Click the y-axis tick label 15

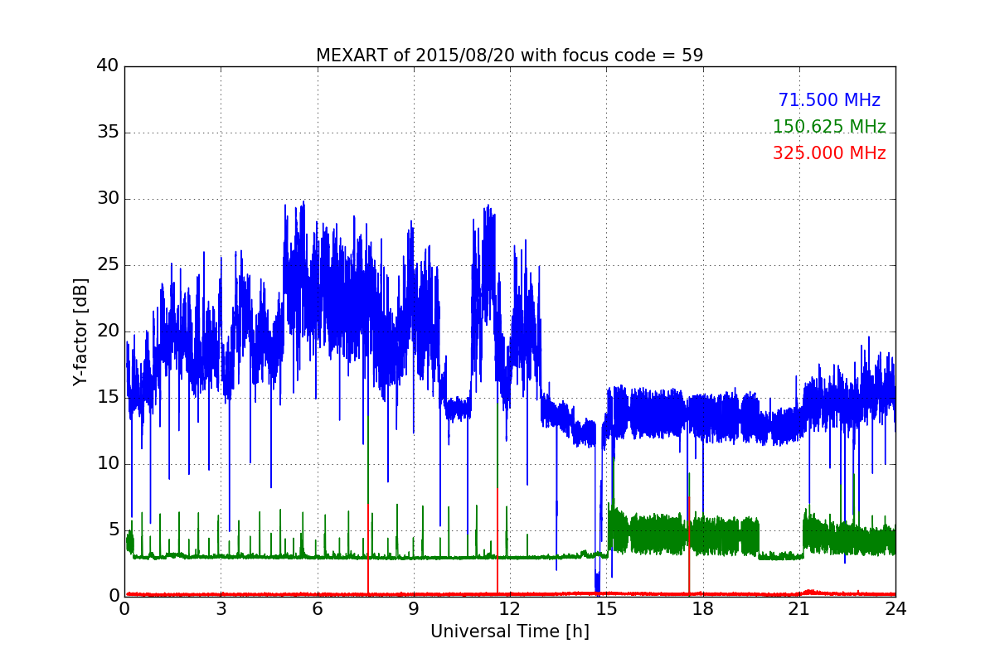[x=108, y=398]
